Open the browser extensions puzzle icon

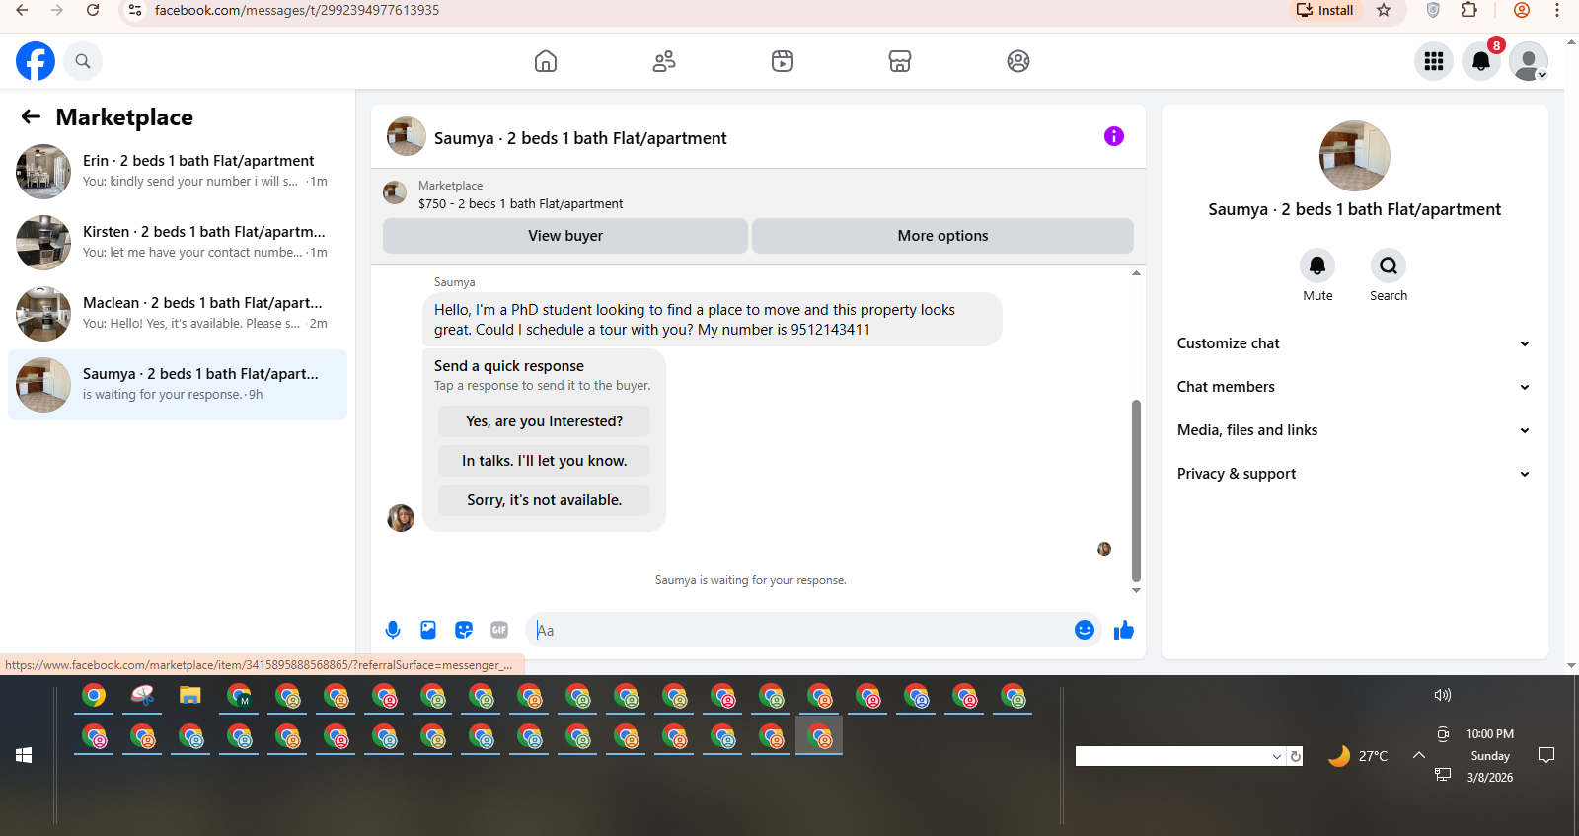pos(1469,10)
